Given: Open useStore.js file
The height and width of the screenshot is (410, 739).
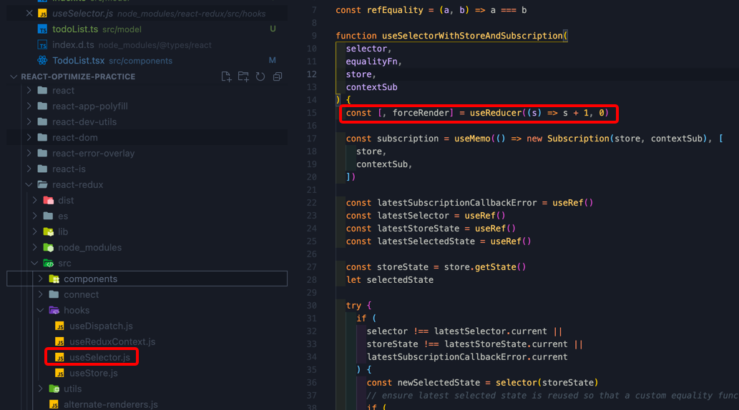Looking at the screenshot, I should click(93, 373).
